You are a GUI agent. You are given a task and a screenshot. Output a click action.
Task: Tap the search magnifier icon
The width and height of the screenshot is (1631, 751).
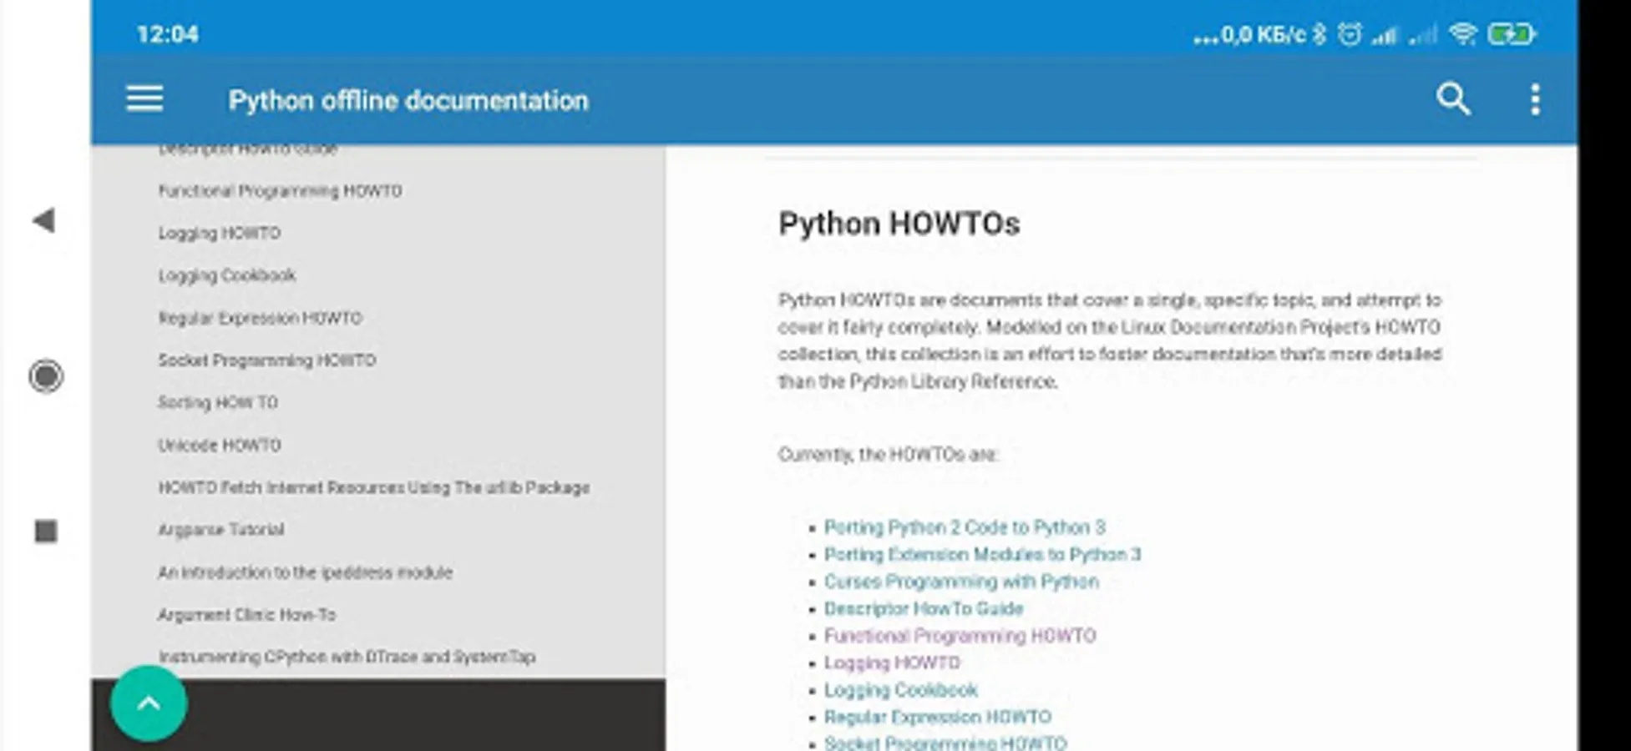[x=1453, y=99]
